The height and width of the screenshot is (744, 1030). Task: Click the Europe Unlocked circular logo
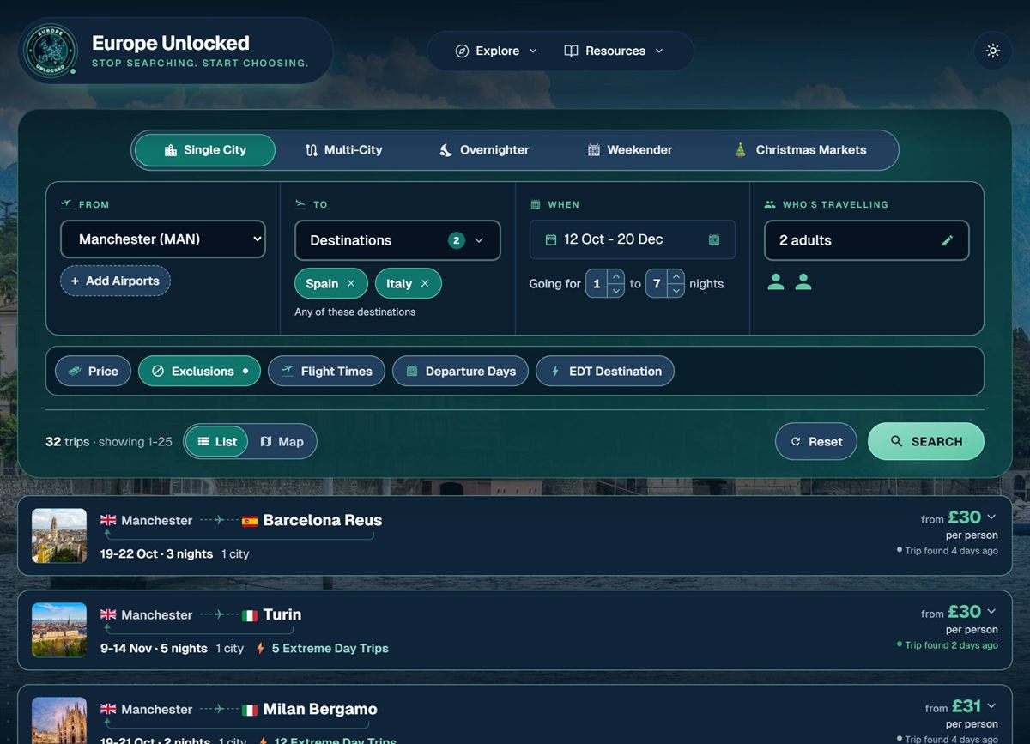pos(51,51)
